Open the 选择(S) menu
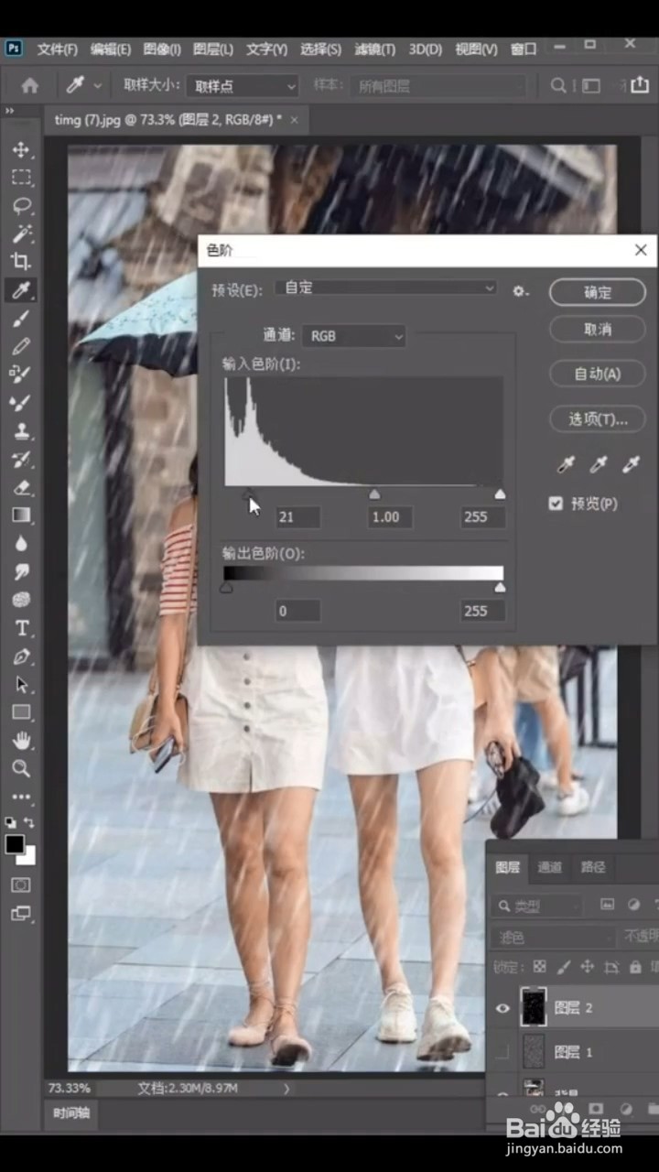This screenshot has height=1172, width=659. point(321,49)
